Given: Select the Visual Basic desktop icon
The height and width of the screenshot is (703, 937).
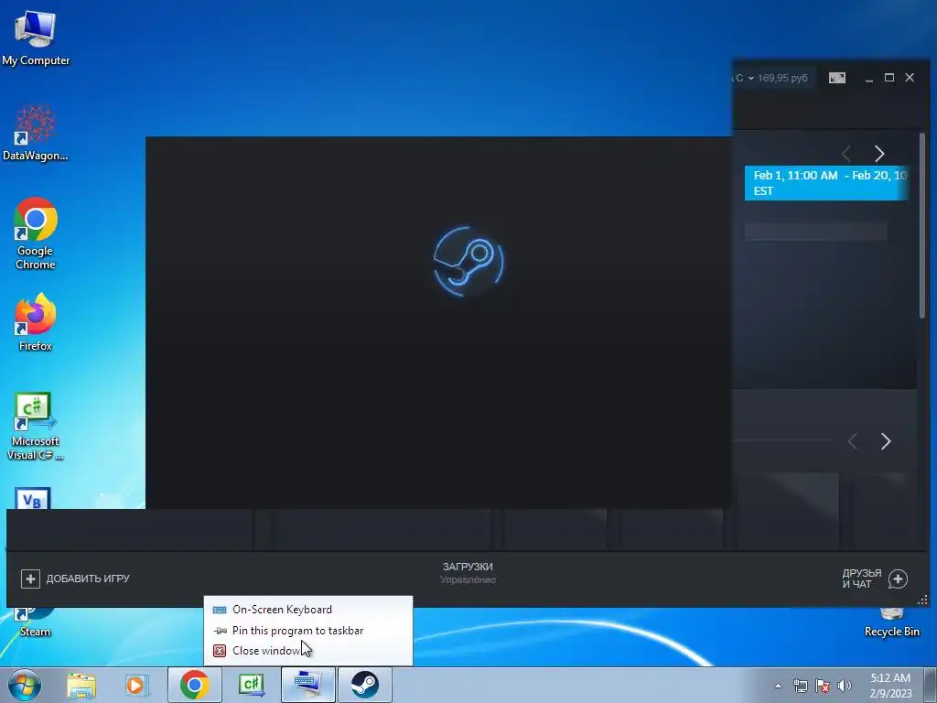Looking at the screenshot, I should [33, 498].
